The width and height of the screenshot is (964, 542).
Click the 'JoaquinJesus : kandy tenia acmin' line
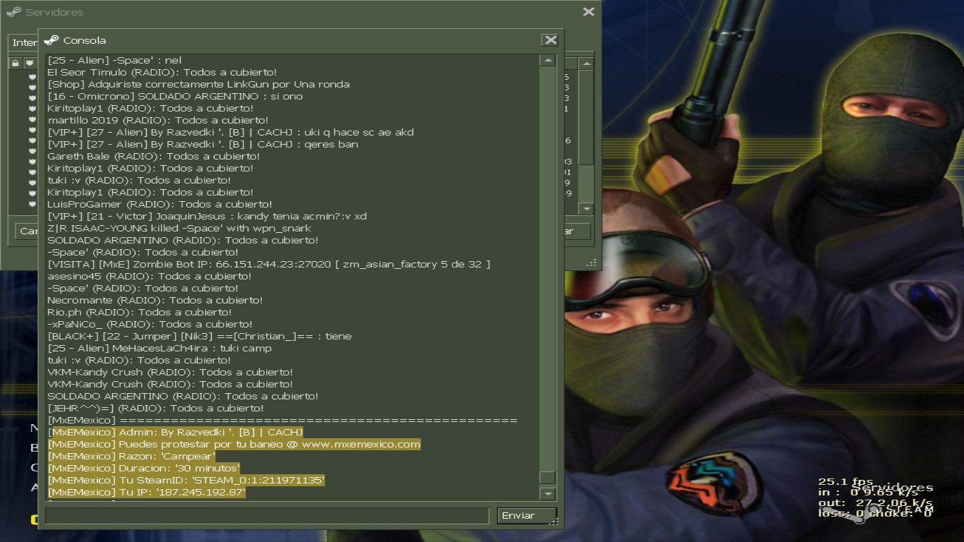[207, 216]
